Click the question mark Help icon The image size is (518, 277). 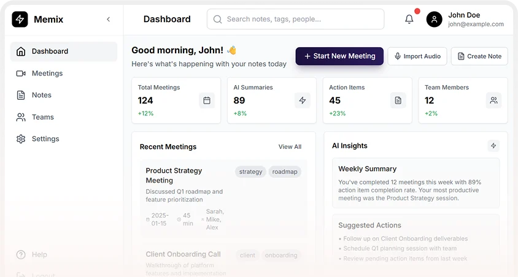(x=21, y=254)
